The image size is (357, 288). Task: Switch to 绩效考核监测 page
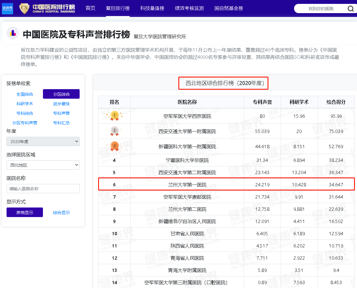pos(189,8)
